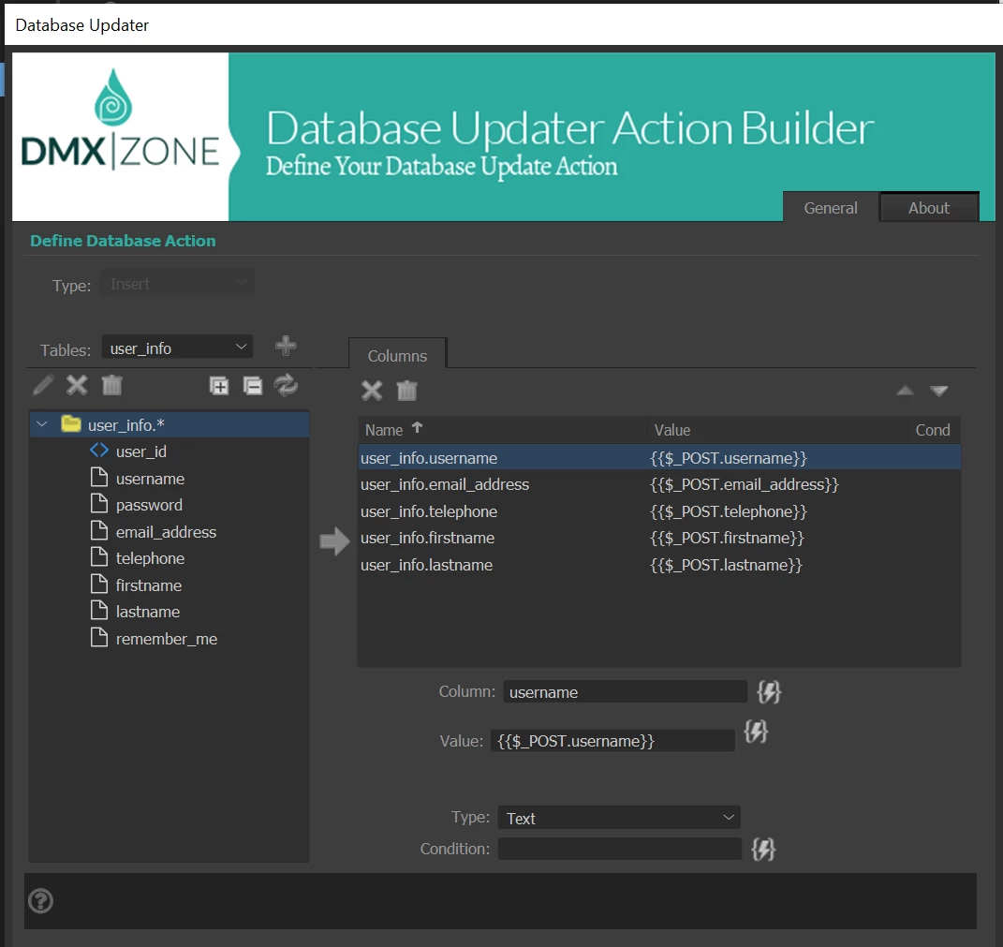Click the plus icon beside Tables dropdown
Image resolution: width=1003 pixels, height=947 pixels.
286,346
